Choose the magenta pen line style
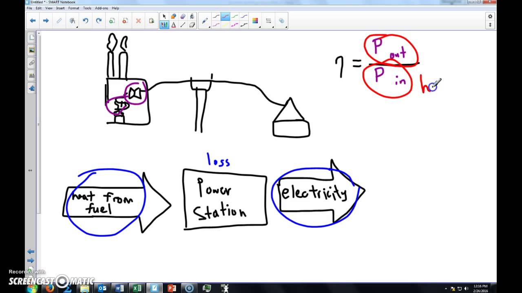Image resolution: width=522 pixels, height=293 pixels. [234, 25]
